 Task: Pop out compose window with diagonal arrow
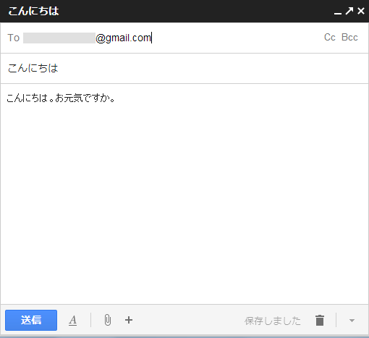tap(349, 11)
